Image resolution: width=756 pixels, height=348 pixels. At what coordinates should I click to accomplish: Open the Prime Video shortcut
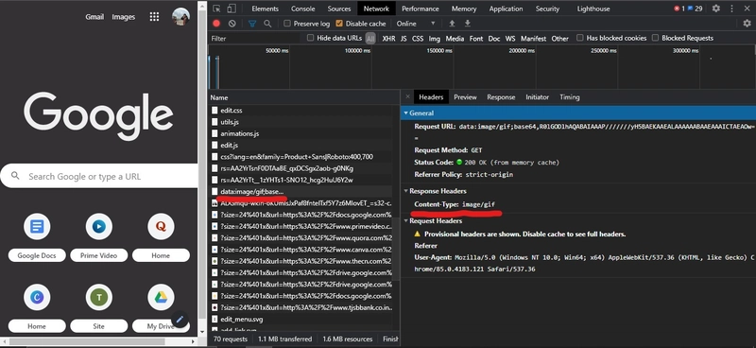tap(99, 236)
